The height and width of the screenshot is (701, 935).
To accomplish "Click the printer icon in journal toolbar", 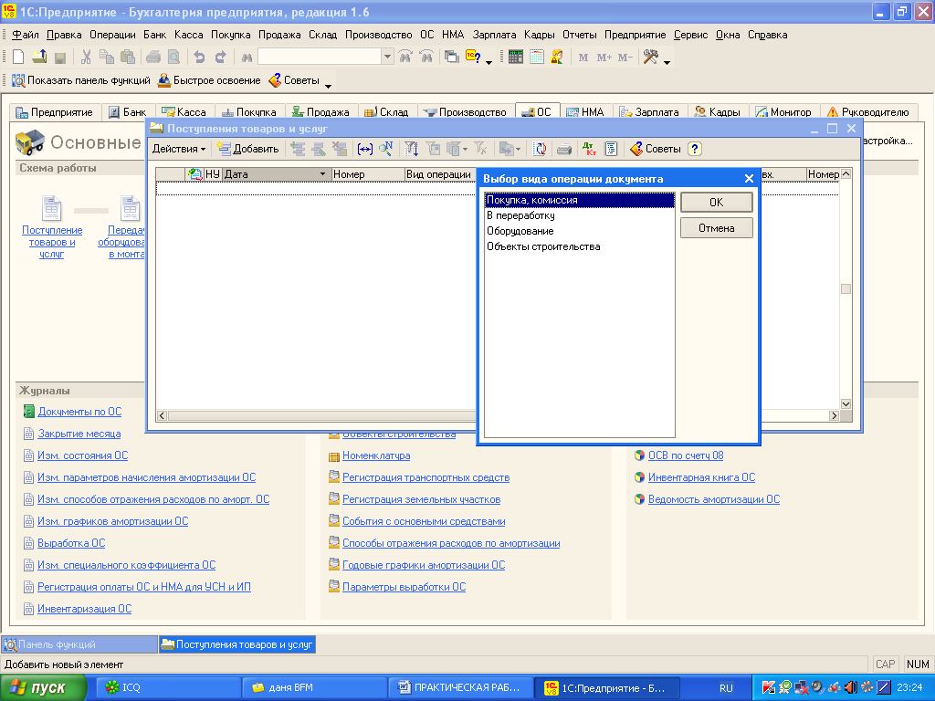I will pos(564,149).
